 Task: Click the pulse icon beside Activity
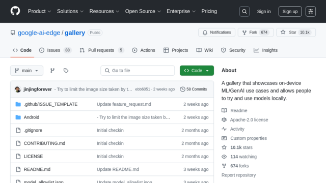[x=224, y=129]
